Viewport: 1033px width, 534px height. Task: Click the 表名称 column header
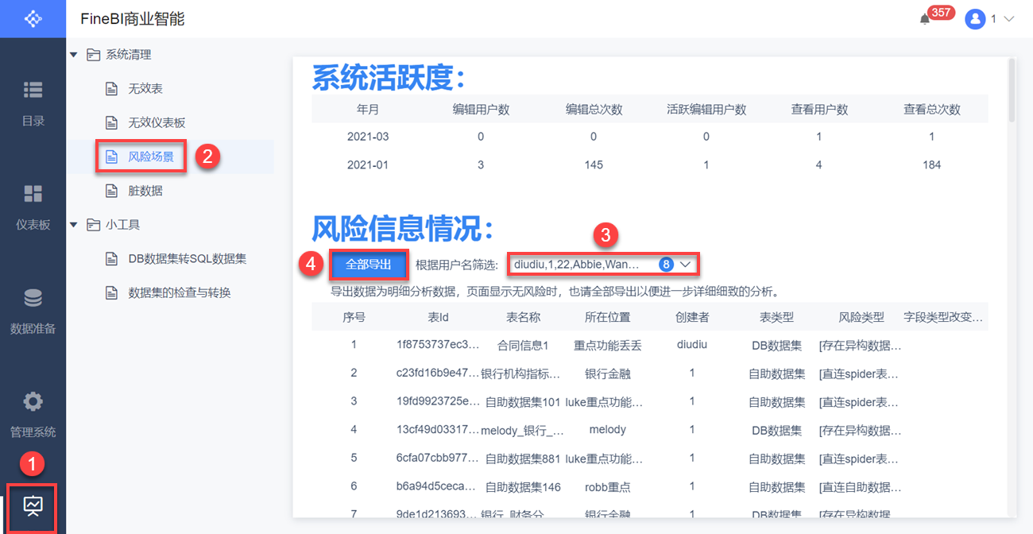tap(523, 317)
